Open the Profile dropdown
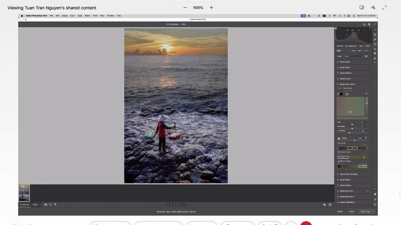 353,56
